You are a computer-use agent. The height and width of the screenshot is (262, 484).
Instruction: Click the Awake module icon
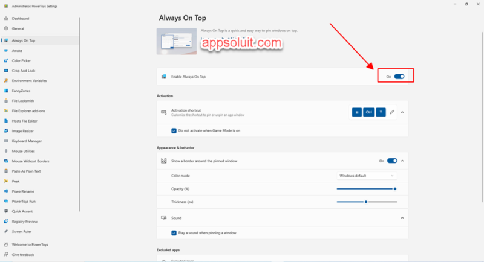pos(6,51)
